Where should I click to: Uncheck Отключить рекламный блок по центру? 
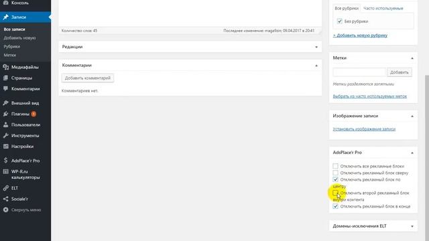click(x=335, y=179)
